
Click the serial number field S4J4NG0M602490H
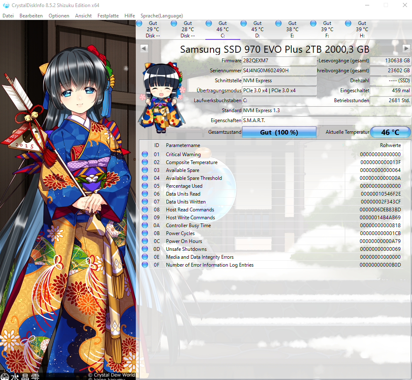279,71
